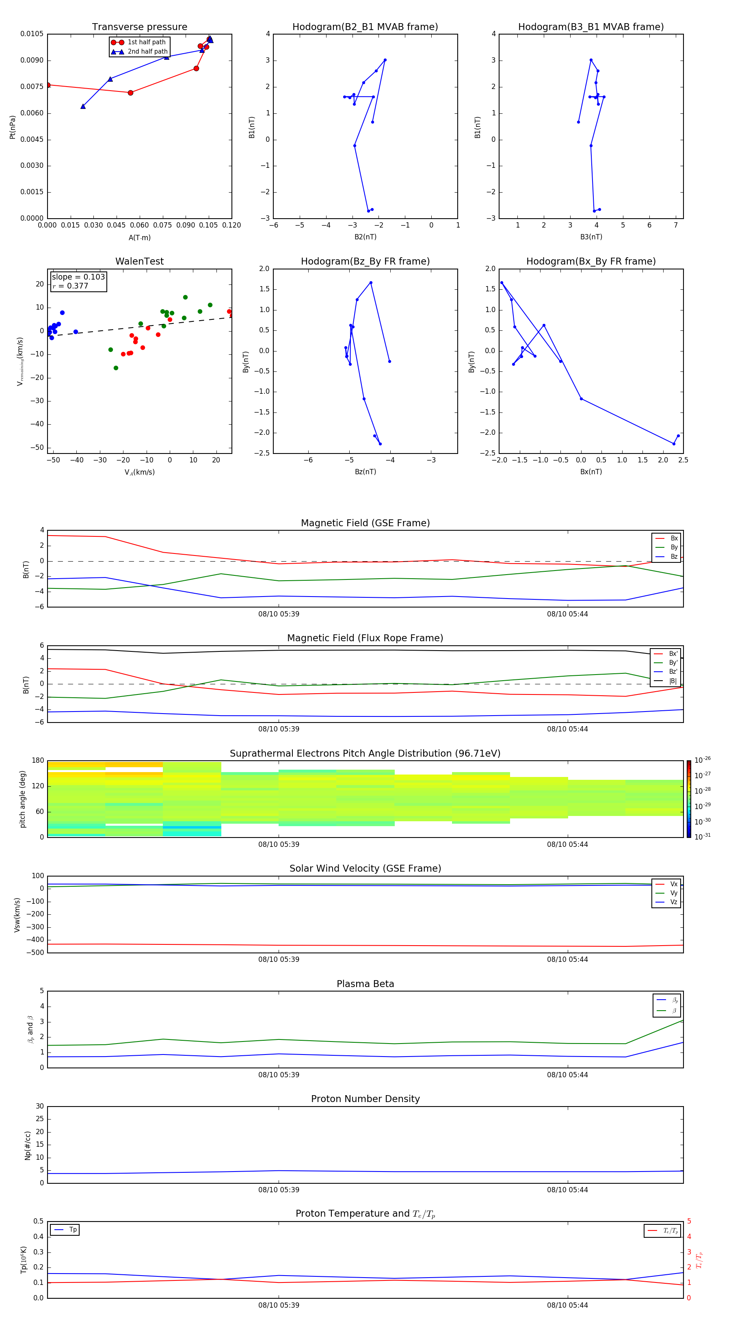Click '08/10 05:44' under GSE magnetic field plot
Viewport: 731px width, 1341px height.
coord(568,614)
